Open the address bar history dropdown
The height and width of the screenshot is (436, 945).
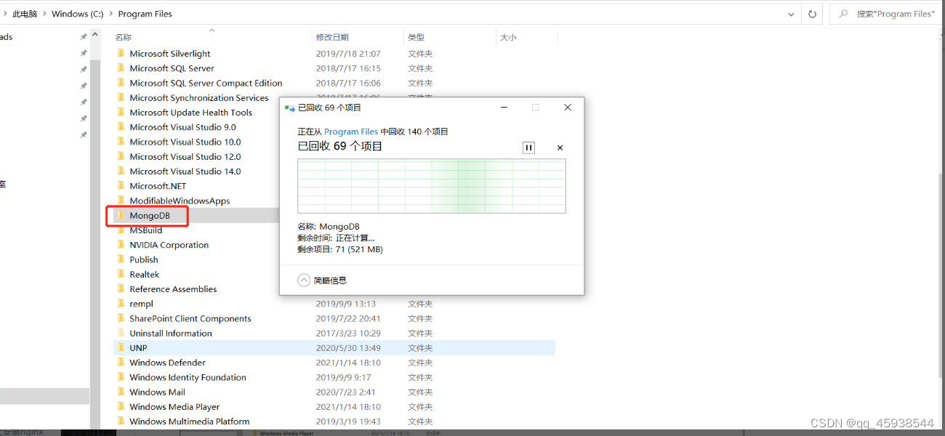point(792,13)
